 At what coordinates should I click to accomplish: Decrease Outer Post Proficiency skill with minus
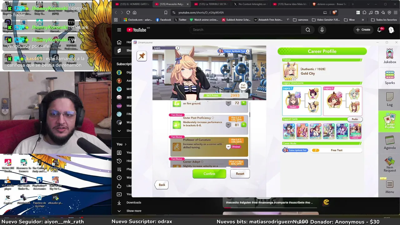click(x=228, y=125)
